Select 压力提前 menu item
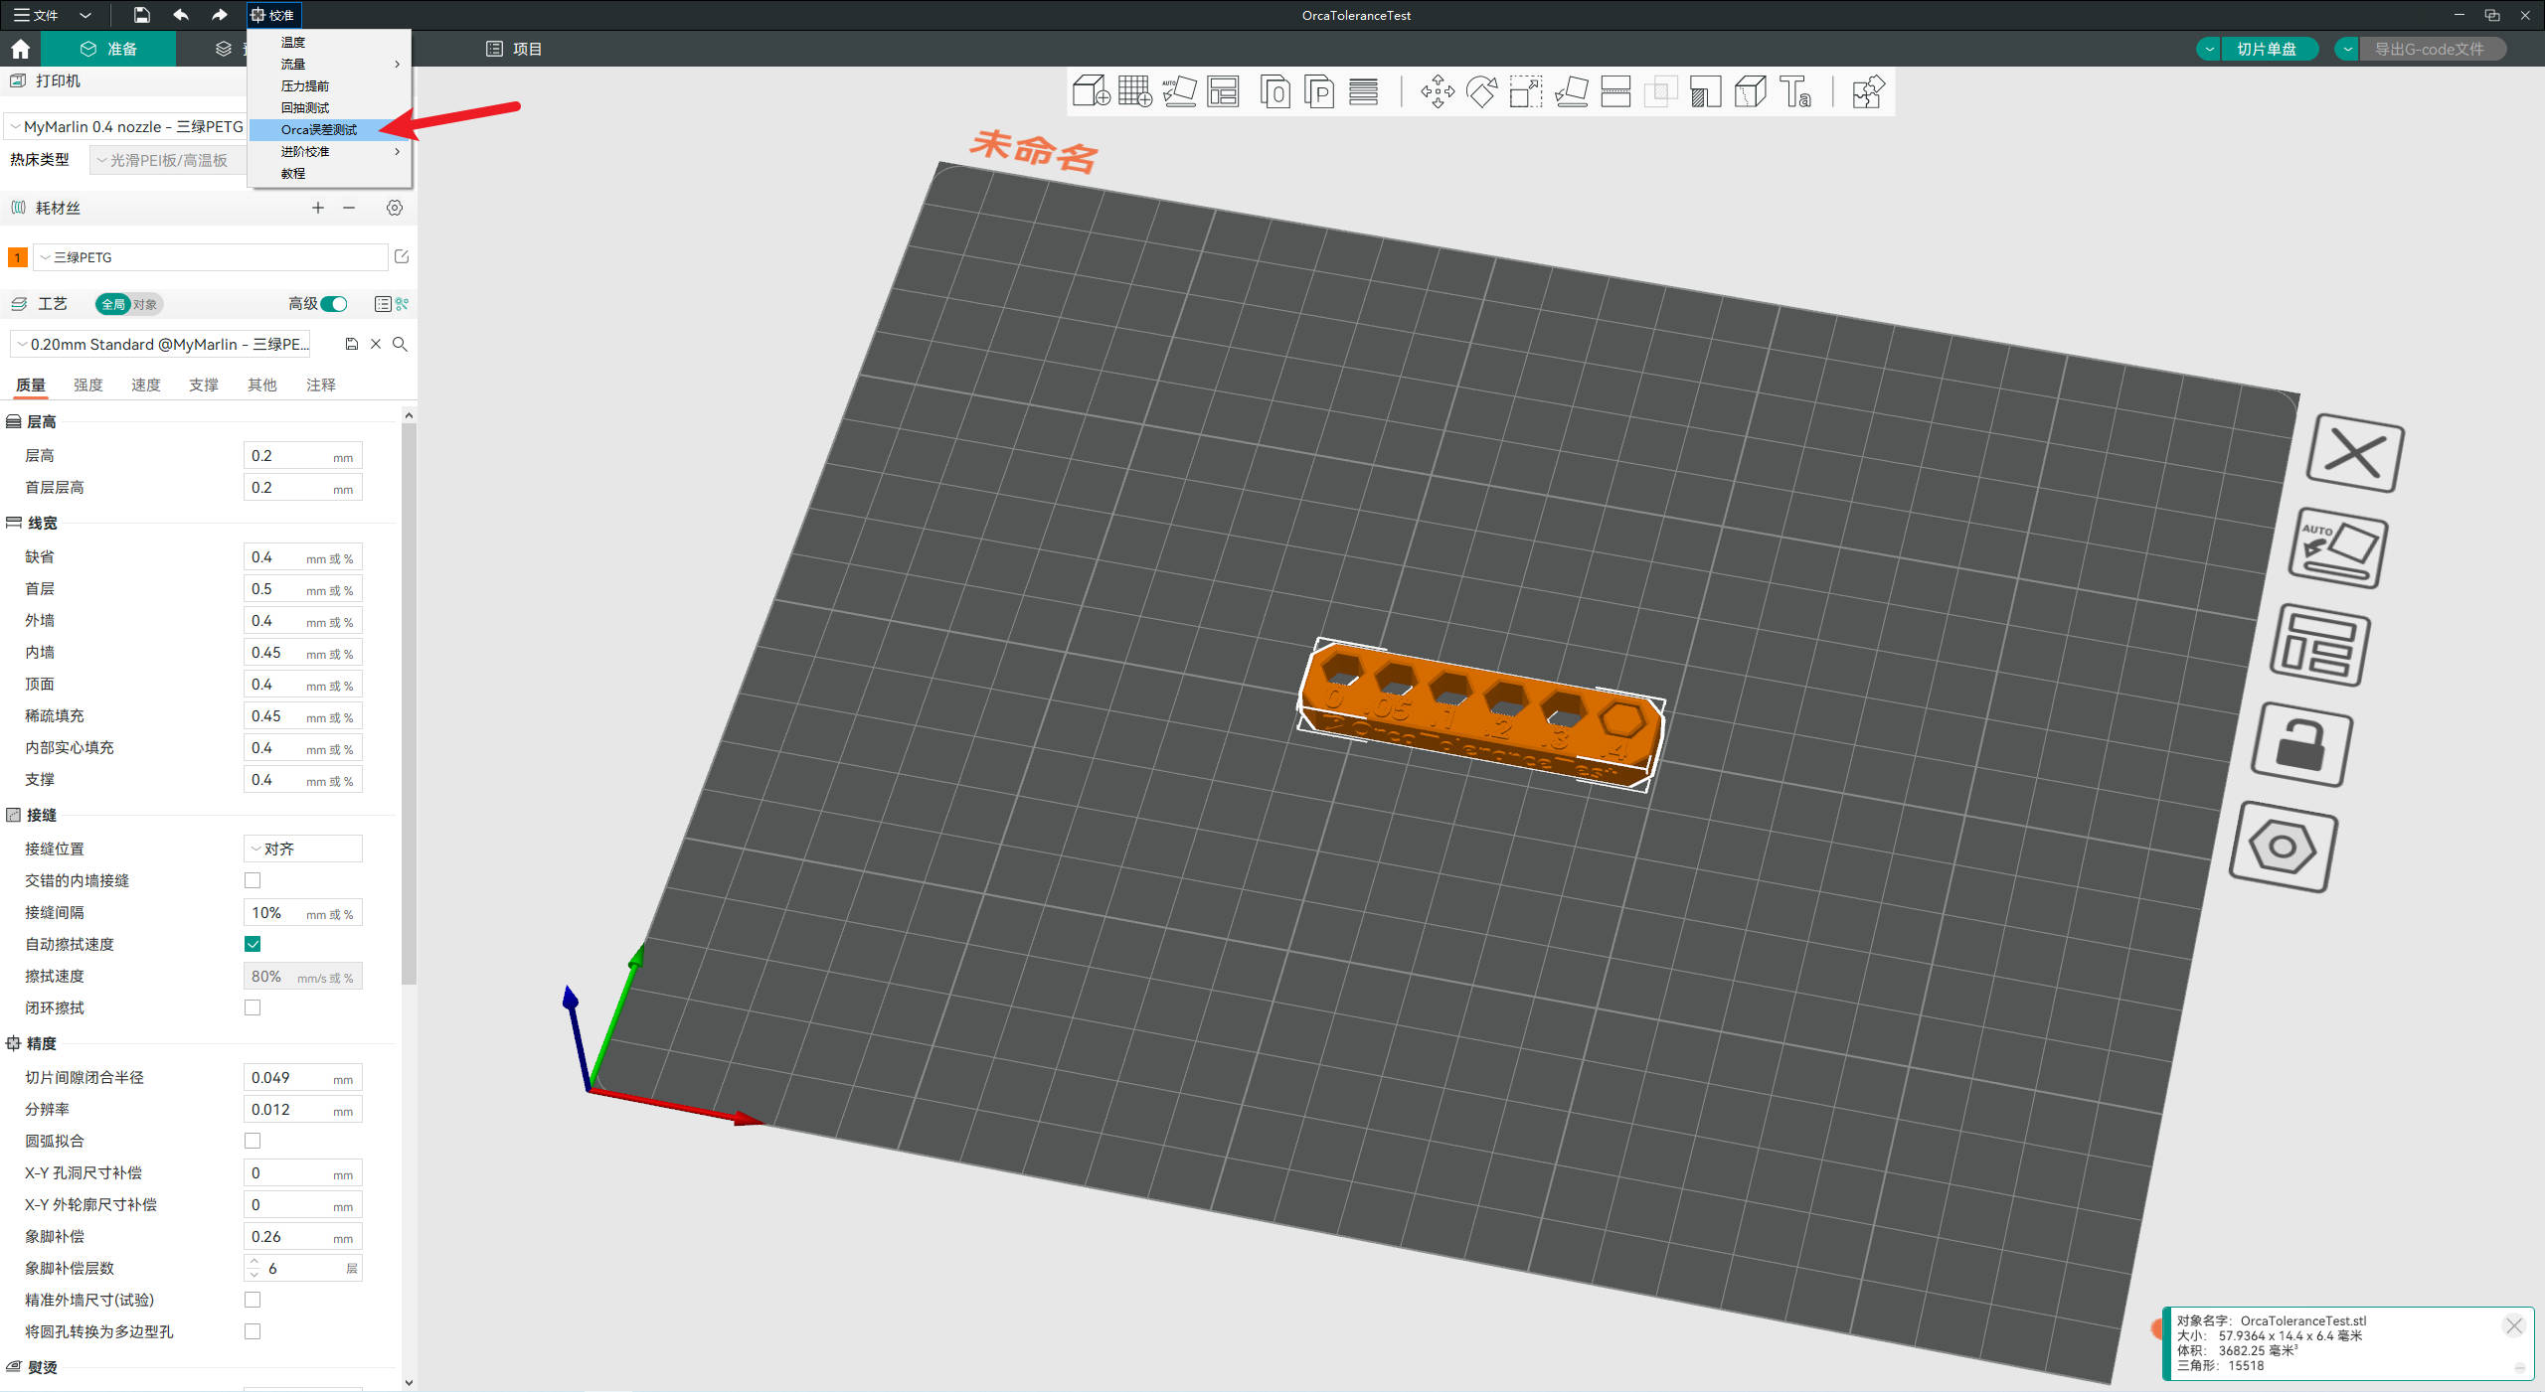The height and width of the screenshot is (1392, 2545). click(x=330, y=85)
